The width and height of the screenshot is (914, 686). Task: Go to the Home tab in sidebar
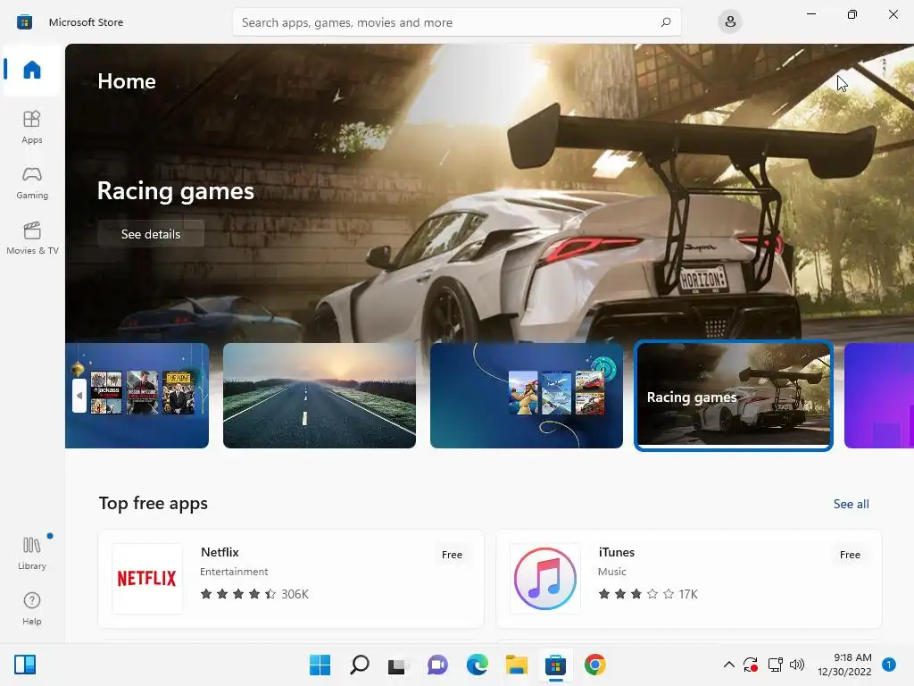32,70
